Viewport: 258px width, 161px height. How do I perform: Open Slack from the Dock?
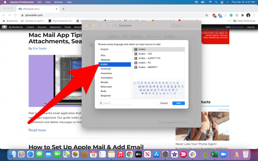(x=192, y=154)
